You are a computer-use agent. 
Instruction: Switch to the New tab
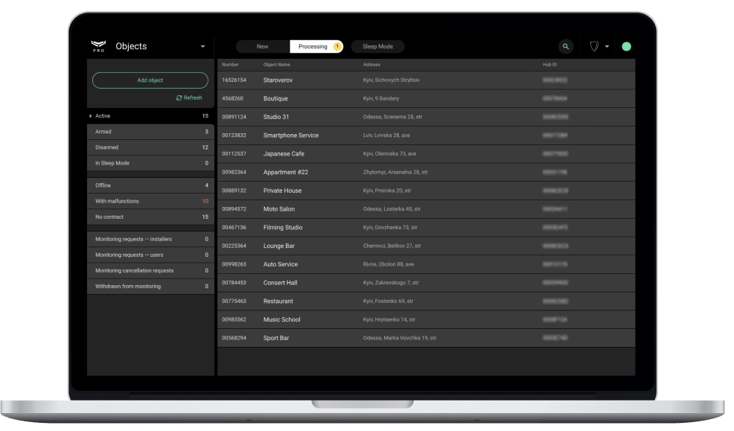(x=262, y=46)
